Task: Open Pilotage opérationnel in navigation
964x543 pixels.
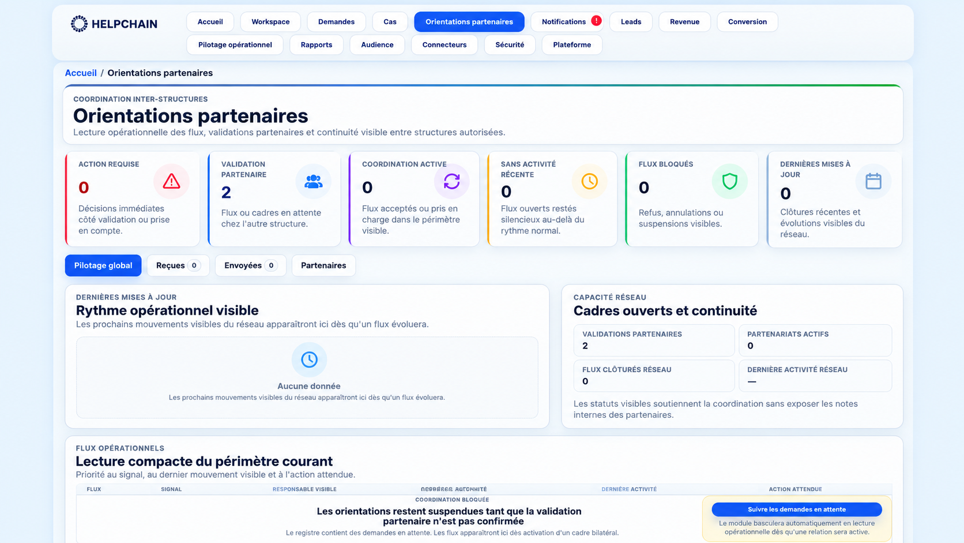Action: point(235,44)
